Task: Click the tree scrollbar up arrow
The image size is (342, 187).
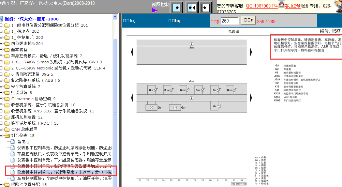Action: (115, 17)
